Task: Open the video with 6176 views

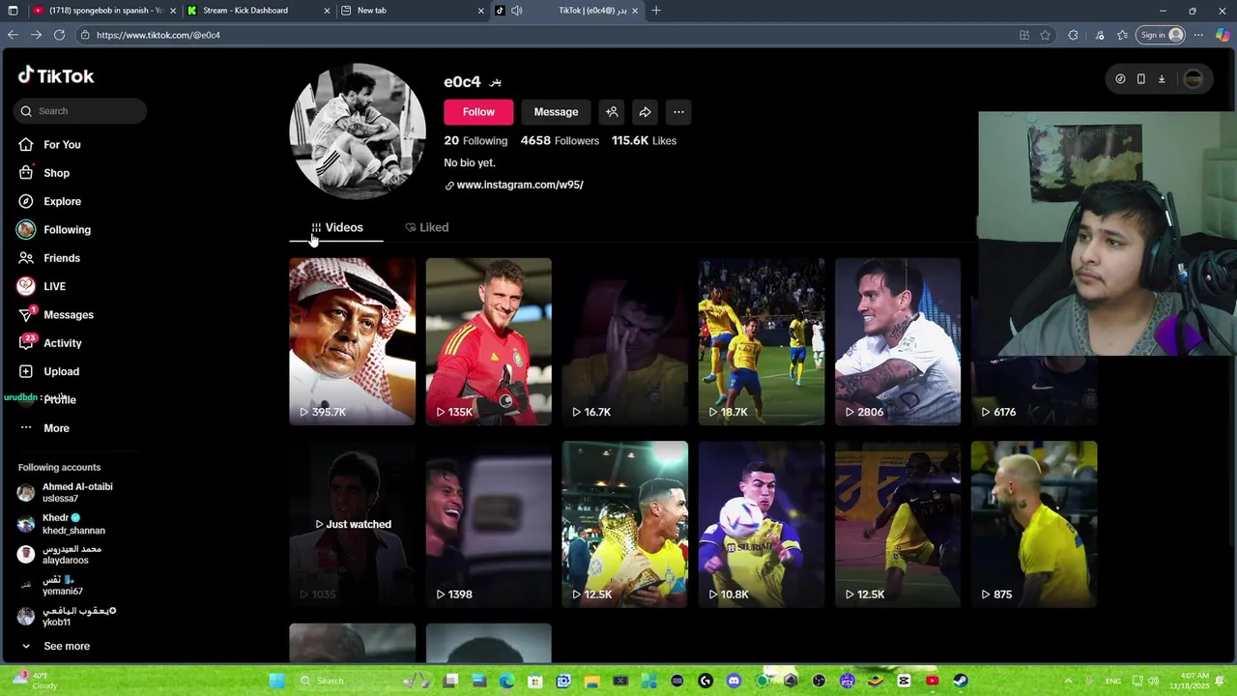Action: click(1034, 391)
